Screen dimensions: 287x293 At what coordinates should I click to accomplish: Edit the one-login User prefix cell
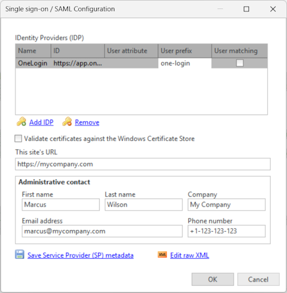pyautogui.click(x=185, y=63)
